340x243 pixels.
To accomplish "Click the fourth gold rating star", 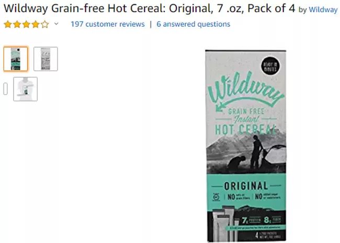I will (x=35, y=24).
